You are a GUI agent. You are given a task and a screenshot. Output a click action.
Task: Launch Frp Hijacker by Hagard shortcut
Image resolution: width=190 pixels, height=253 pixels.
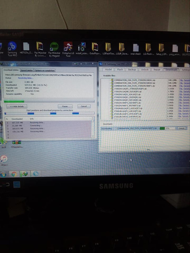54,49
